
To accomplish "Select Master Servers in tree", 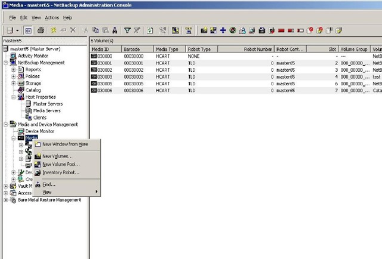I will 48,104.
